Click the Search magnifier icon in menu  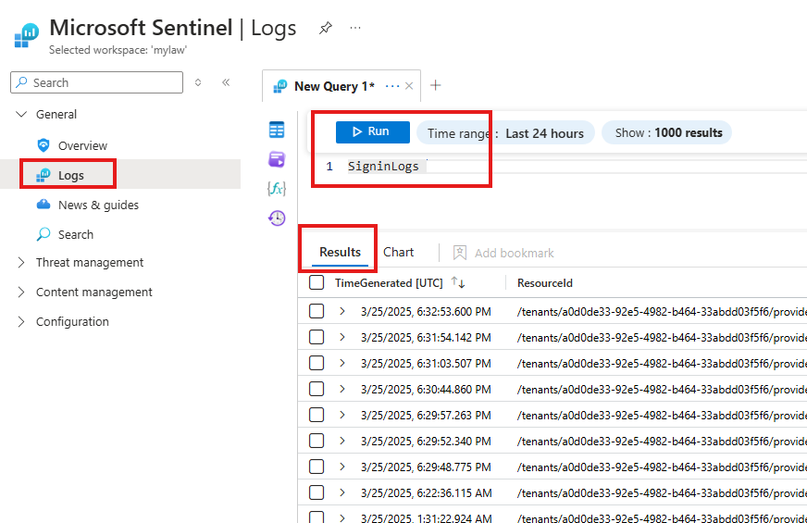(x=43, y=234)
